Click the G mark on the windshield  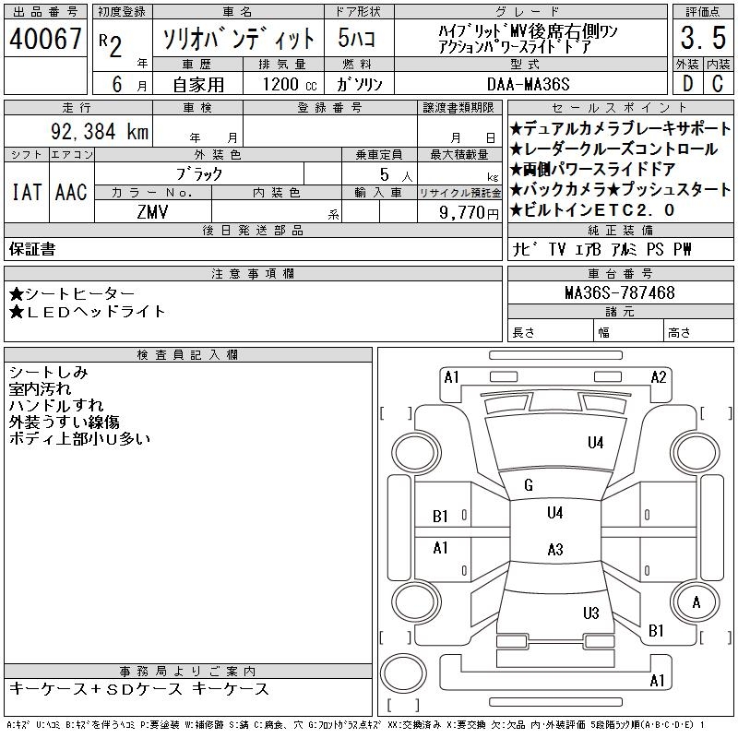pos(529,485)
